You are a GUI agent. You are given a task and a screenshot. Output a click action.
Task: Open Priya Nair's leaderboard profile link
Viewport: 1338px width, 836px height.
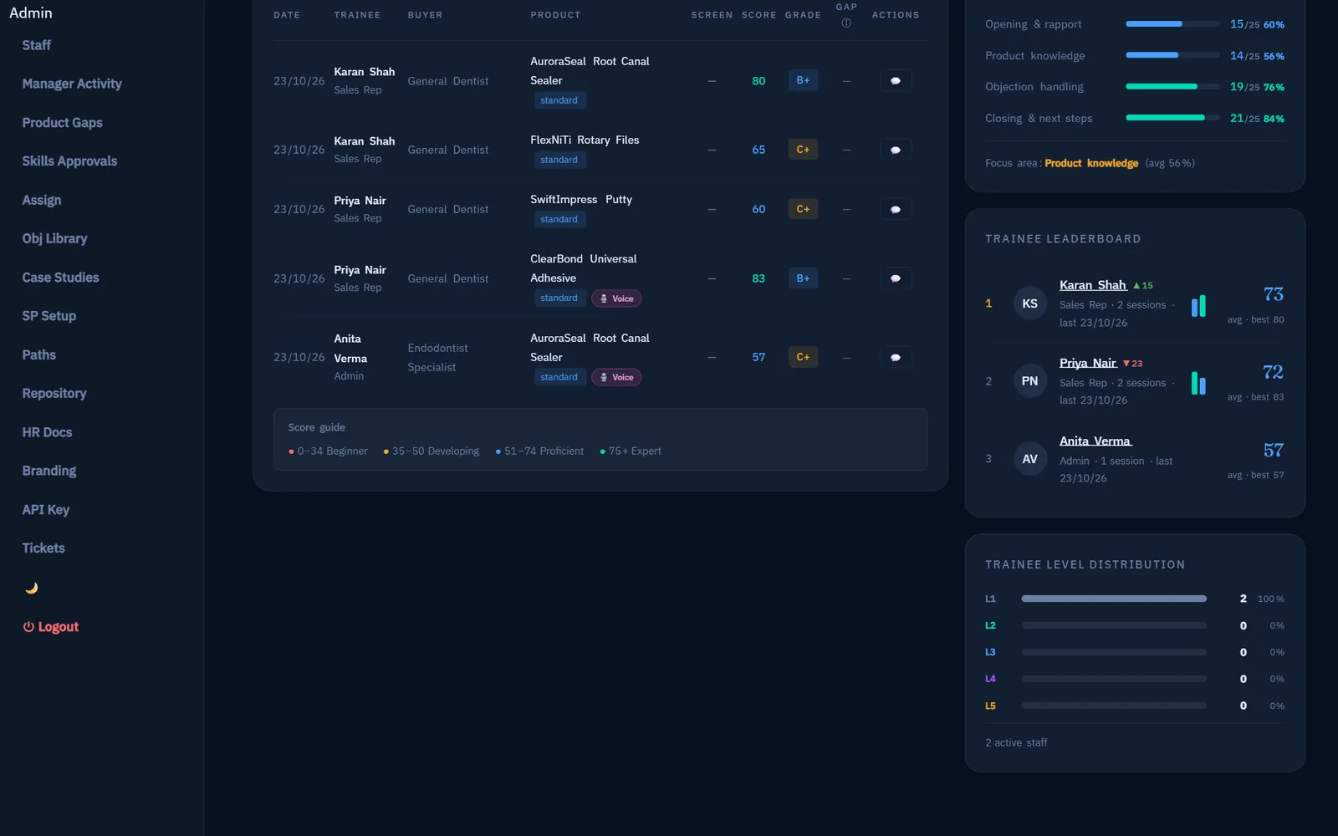click(1088, 363)
